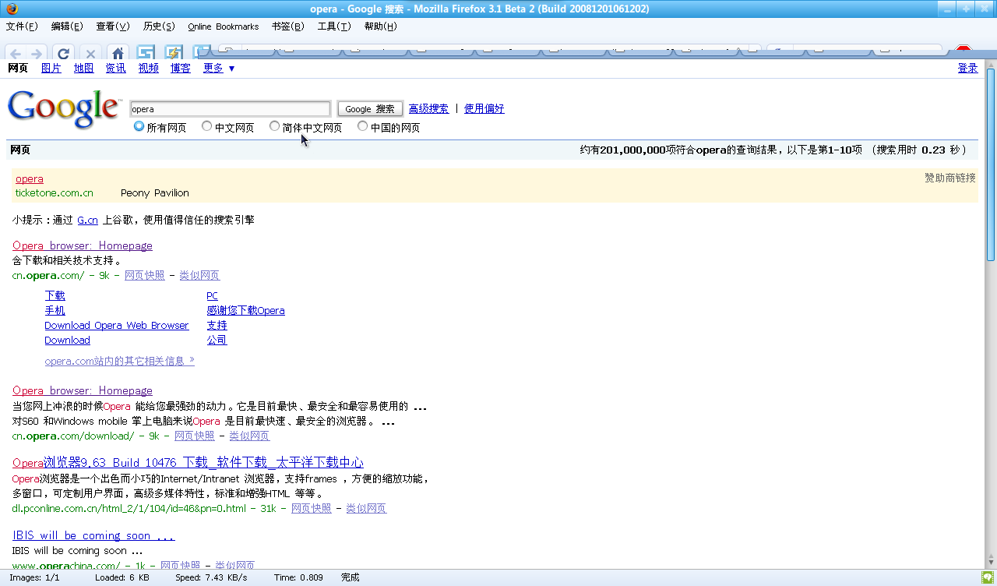Screen dimensions: 997x586
Task: Open the 使用偏好 link
Action: pyautogui.click(x=484, y=109)
